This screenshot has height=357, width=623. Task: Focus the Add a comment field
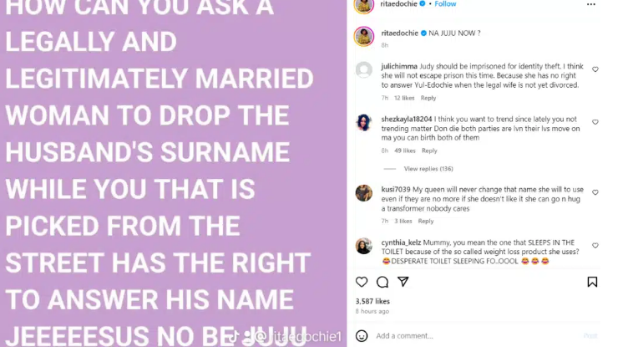click(x=477, y=336)
